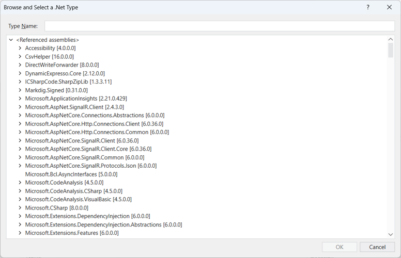
Task: Expand the DirectWriteForwarder assembly node
Action: click(20, 65)
